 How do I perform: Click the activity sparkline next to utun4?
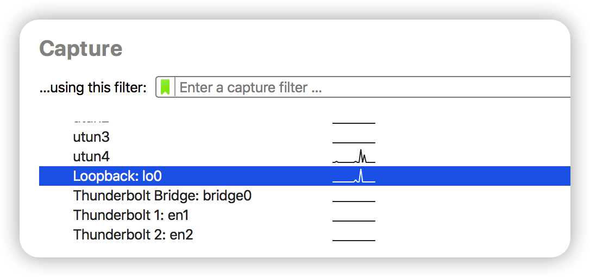tap(354, 158)
